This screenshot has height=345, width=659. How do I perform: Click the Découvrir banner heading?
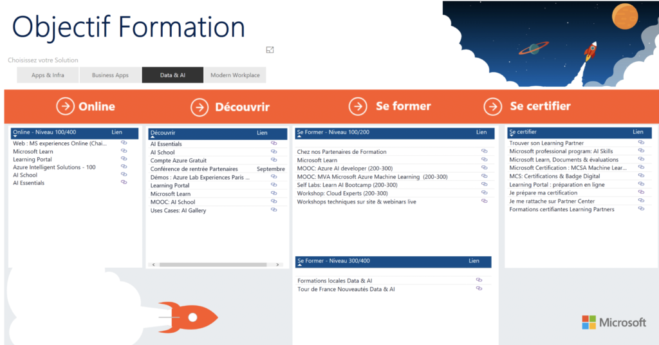click(242, 107)
